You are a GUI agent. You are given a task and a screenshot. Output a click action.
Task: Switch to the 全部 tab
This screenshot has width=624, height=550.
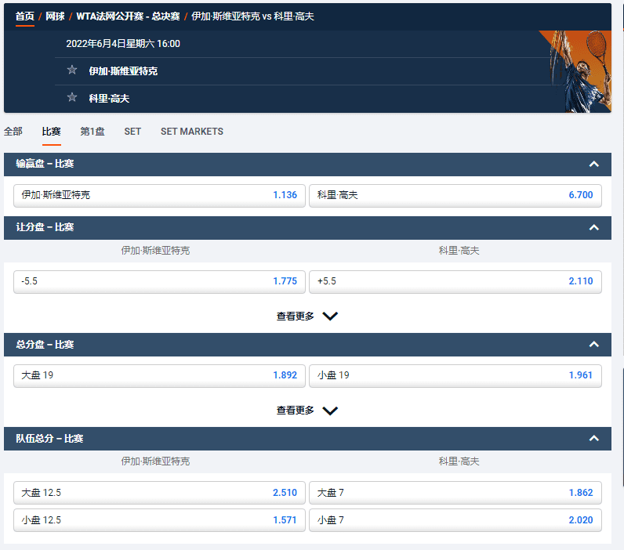[x=13, y=132]
